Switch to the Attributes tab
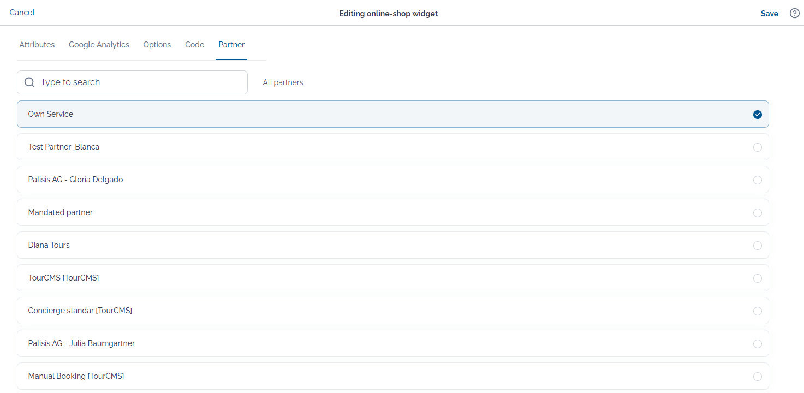 37,45
